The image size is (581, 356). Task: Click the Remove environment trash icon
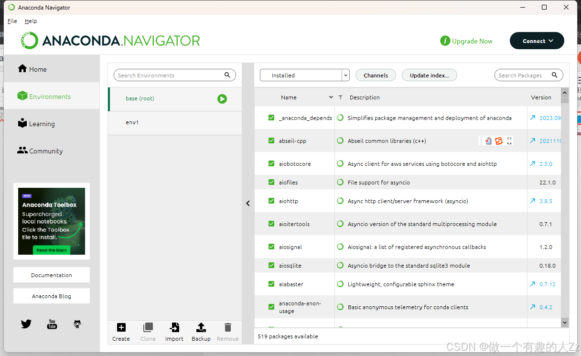(228, 327)
